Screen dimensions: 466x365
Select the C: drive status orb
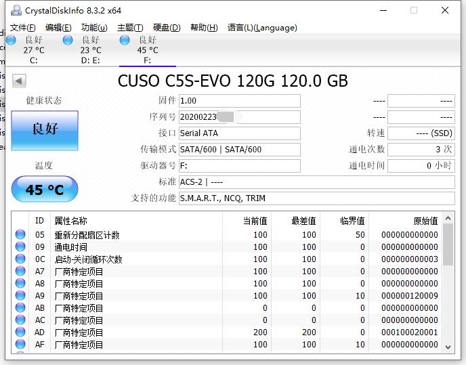11,40
